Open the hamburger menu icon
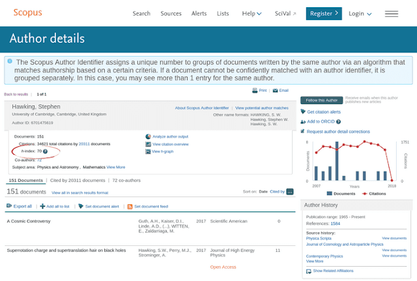 pos(392,14)
